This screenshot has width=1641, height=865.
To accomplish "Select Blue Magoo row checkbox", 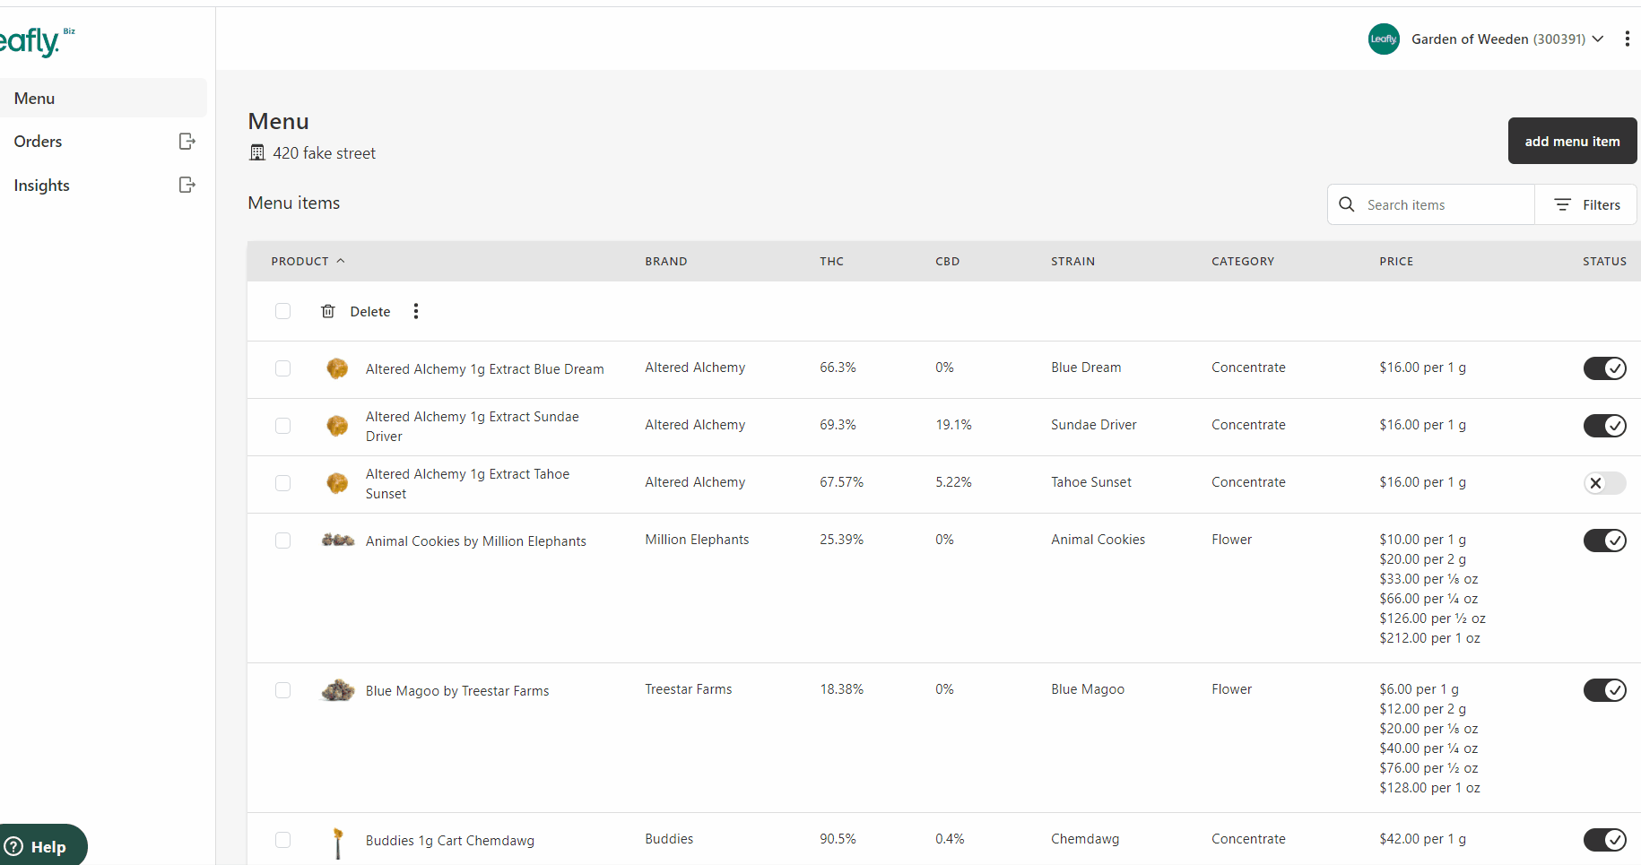I will (282, 690).
